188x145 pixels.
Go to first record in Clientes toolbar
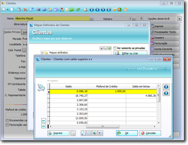coord(92,9)
